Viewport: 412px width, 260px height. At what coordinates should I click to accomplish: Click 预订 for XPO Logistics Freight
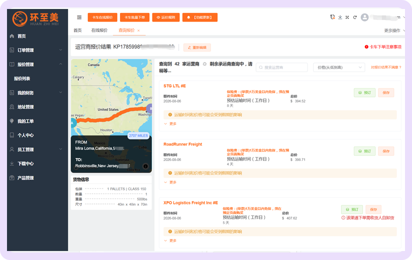352,209
